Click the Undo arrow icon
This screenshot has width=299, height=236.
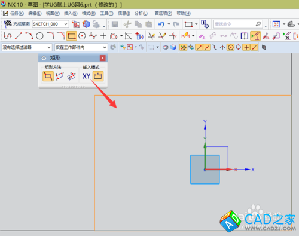(161, 24)
